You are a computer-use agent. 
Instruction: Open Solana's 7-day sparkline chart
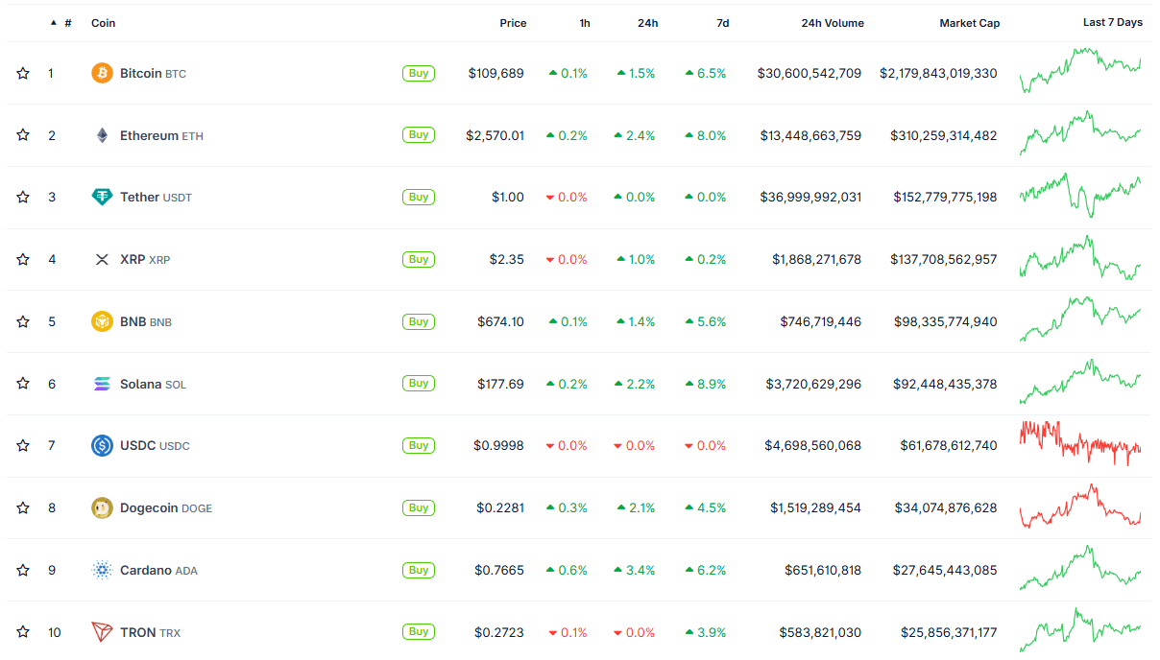pyautogui.click(x=1080, y=381)
